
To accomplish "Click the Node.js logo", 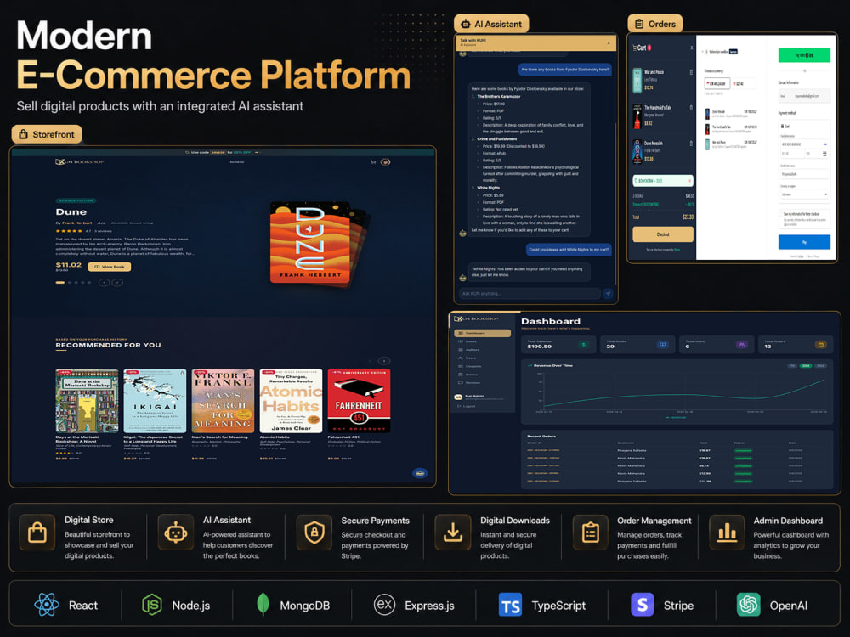I will pyautogui.click(x=152, y=605).
